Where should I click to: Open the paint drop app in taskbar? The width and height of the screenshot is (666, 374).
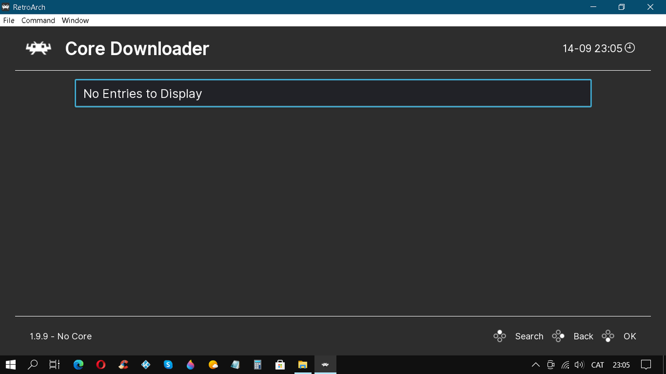190,365
